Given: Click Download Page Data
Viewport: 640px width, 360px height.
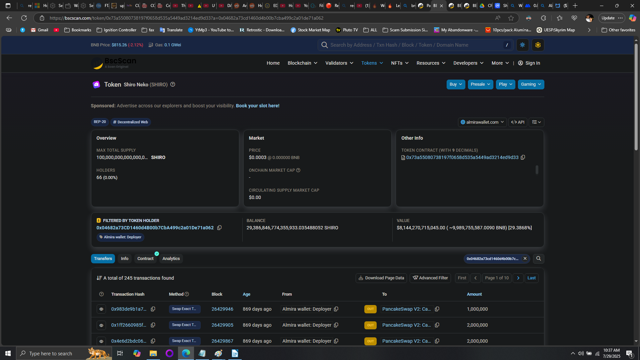Looking at the screenshot, I should click(381, 278).
